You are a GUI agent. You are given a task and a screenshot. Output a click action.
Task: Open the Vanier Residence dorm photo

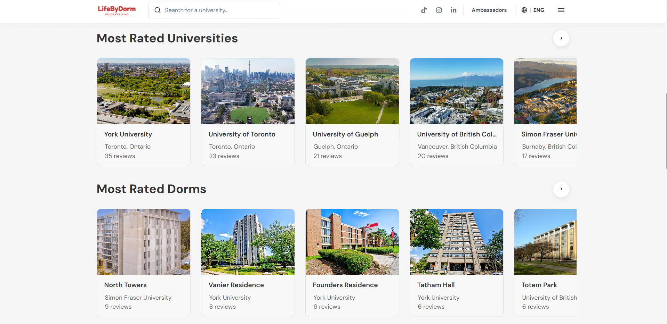[248, 242]
